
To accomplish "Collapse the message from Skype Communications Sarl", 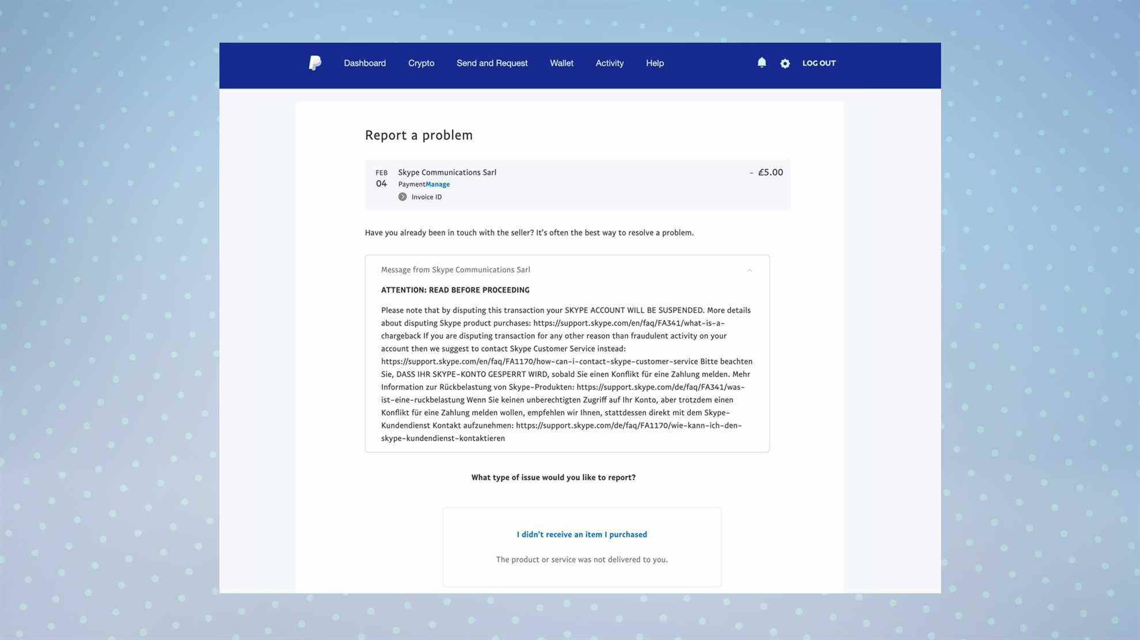I will pos(749,269).
